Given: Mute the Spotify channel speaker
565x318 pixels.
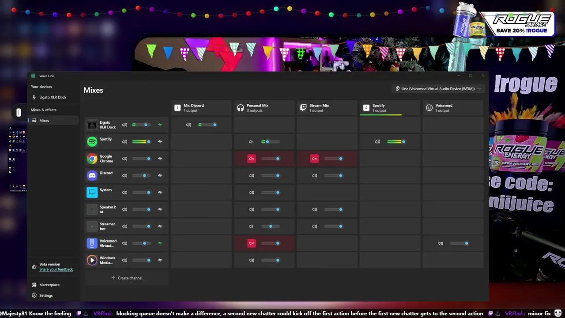Looking at the screenshot, I should (124, 141).
